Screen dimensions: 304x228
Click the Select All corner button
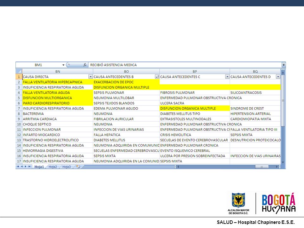(19, 71)
